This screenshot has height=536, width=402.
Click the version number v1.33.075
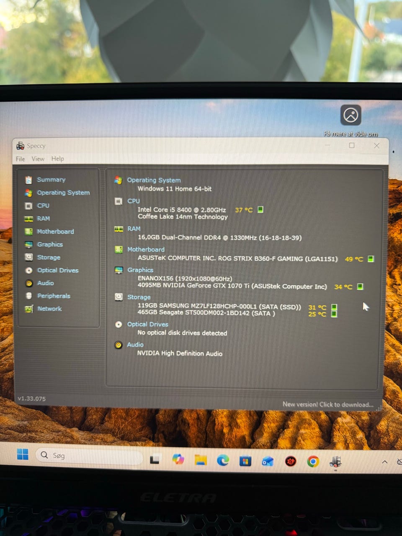32,399
